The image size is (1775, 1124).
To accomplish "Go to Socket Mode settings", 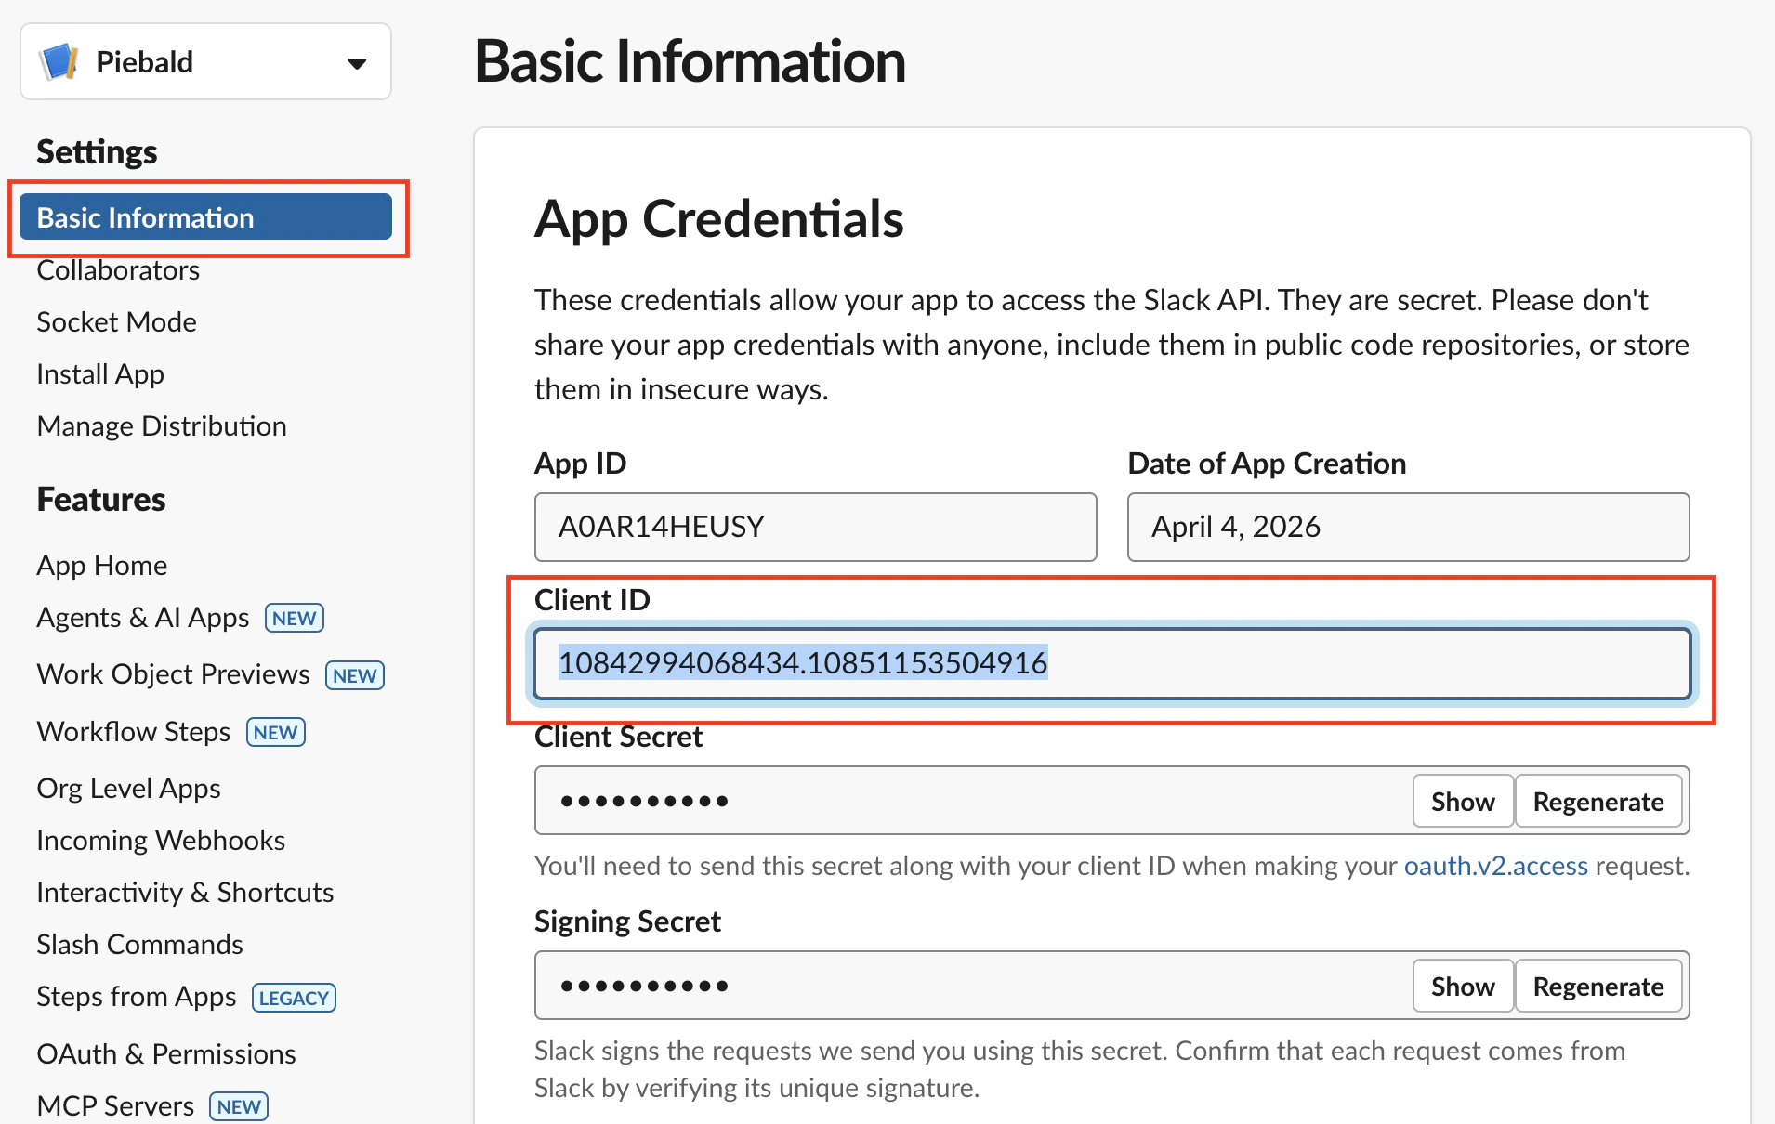I will [116, 322].
